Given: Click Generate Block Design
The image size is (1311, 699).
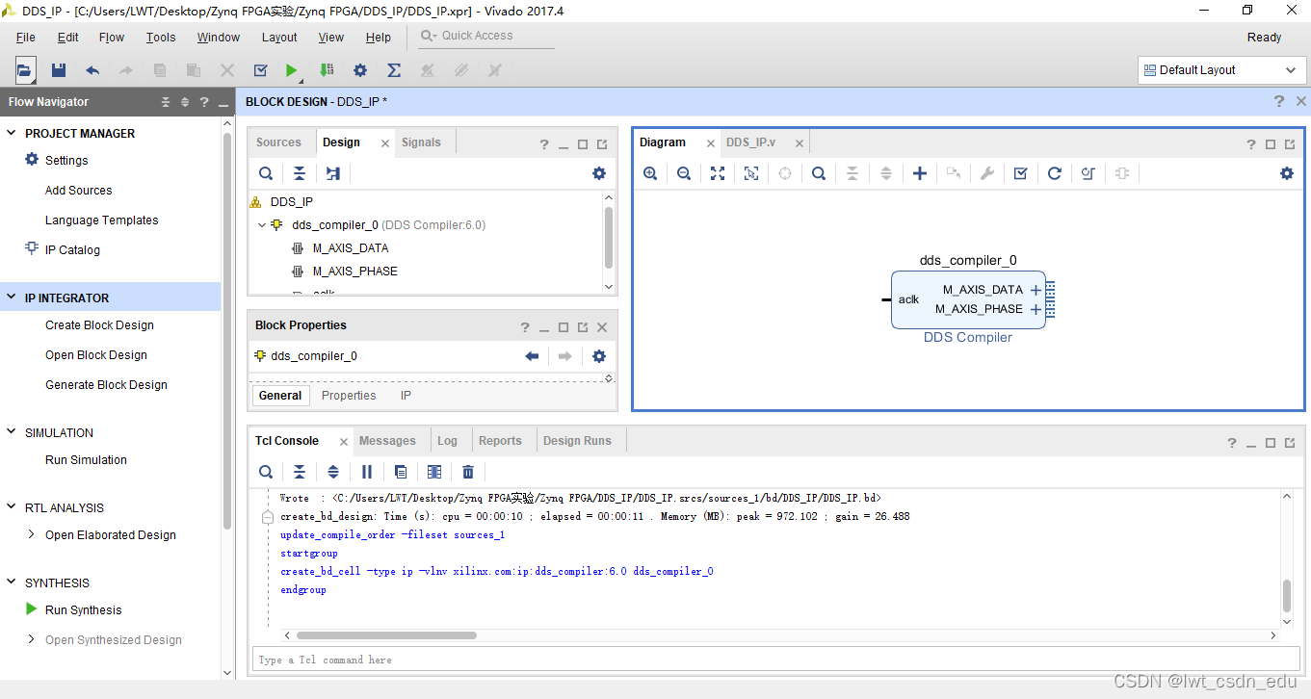Looking at the screenshot, I should 106,385.
